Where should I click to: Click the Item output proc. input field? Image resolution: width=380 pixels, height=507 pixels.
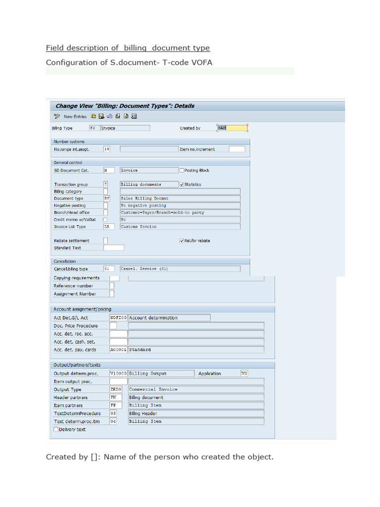pos(118,382)
